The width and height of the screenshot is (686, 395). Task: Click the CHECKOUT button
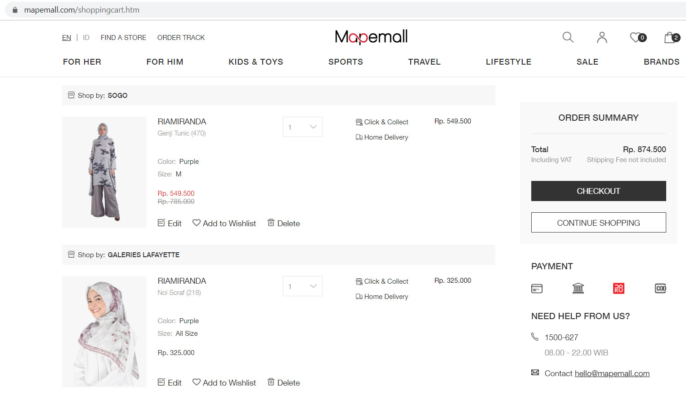[598, 191]
